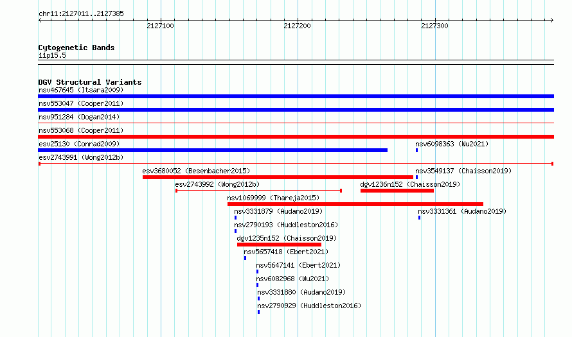Select the dgv1236n152 (Chaisson2019) red bar
The image size is (572, 337).
[397, 191]
